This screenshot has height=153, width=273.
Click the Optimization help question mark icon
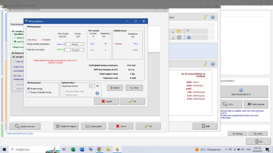tap(97, 93)
